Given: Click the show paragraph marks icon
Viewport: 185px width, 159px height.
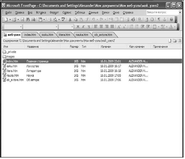Looking at the screenshot, I should tap(159, 19).
